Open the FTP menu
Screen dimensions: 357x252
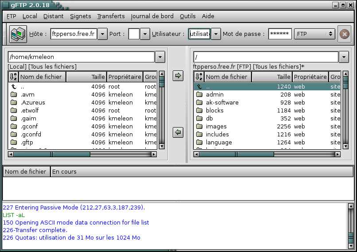click(x=12, y=16)
